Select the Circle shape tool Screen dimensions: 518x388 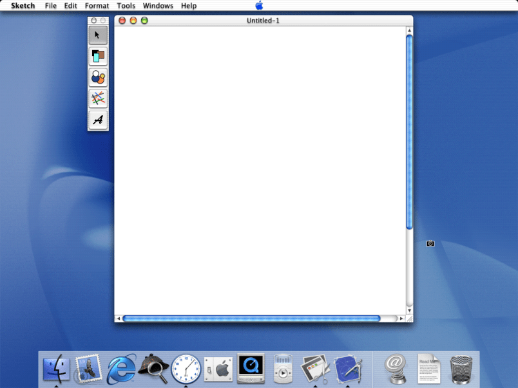pos(98,78)
